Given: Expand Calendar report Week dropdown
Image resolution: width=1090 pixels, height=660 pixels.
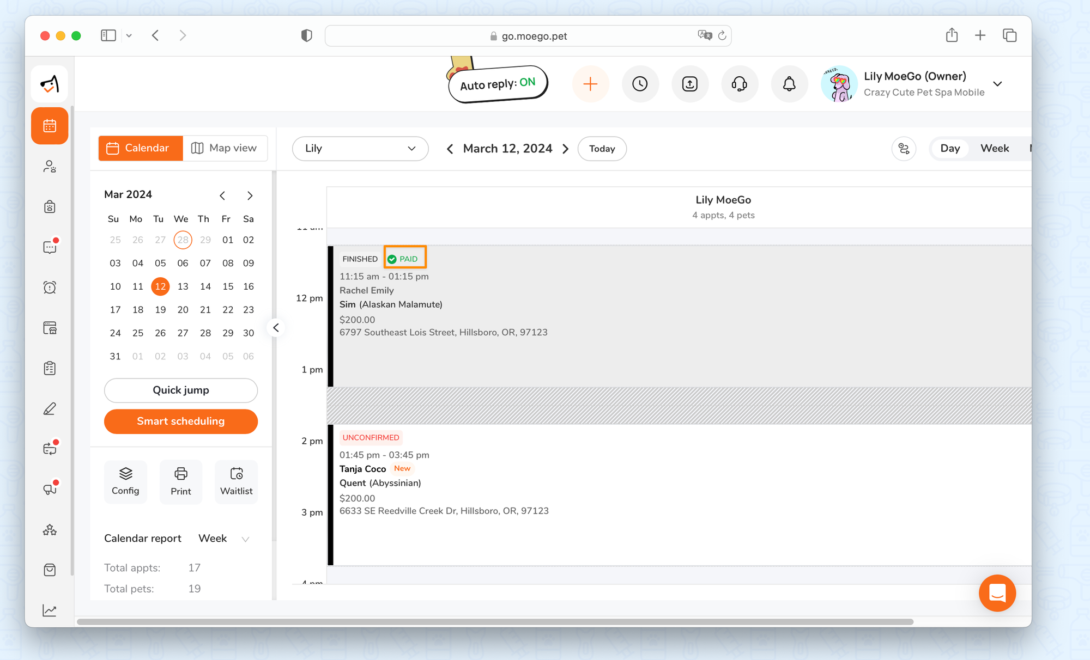Looking at the screenshot, I should [223, 539].
